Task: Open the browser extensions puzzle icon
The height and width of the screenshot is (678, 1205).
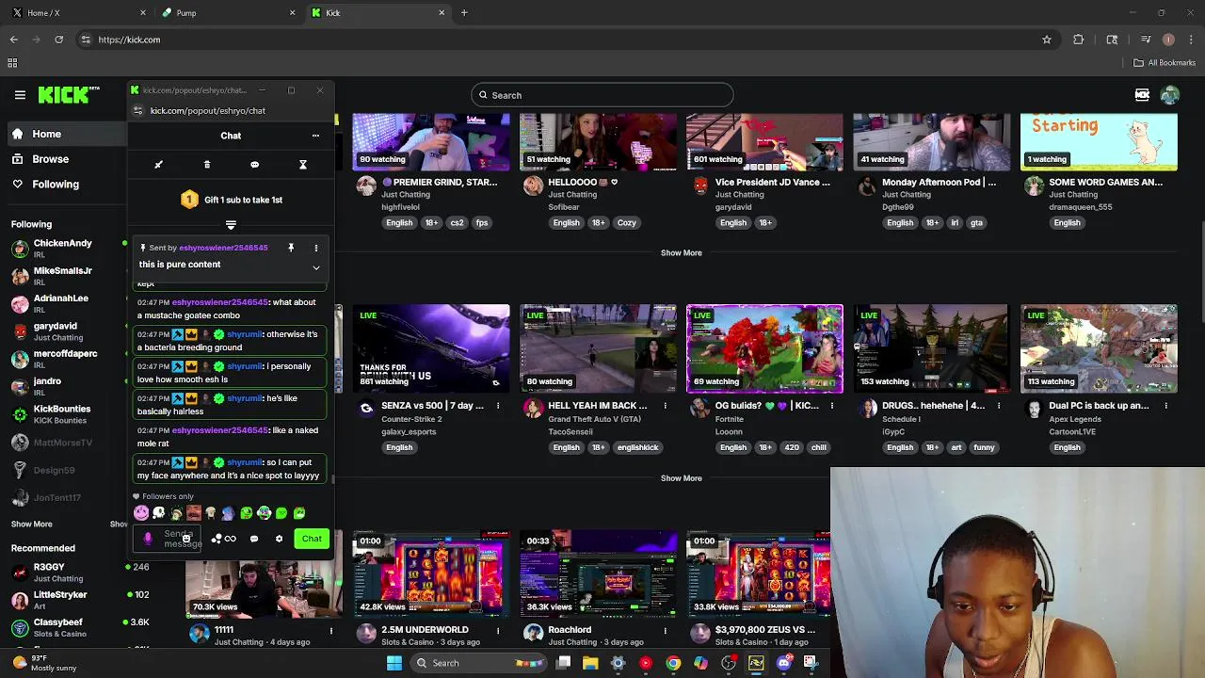Action: (x=1079, y=40)
